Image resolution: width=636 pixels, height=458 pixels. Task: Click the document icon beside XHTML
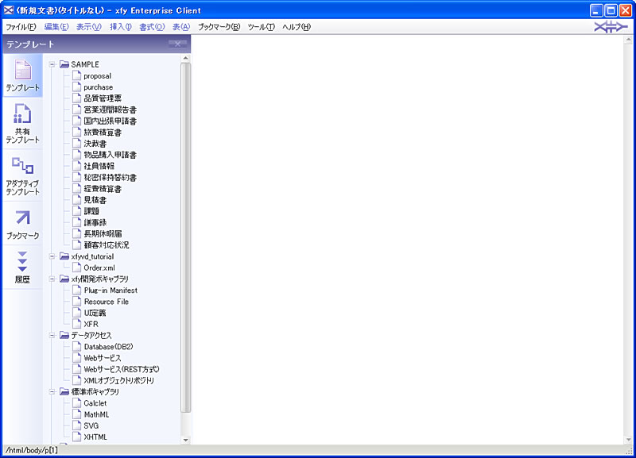point(77,437)
